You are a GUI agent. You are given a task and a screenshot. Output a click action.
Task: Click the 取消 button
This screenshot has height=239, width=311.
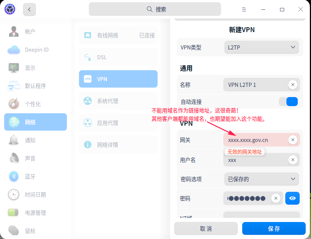[206, 228]
